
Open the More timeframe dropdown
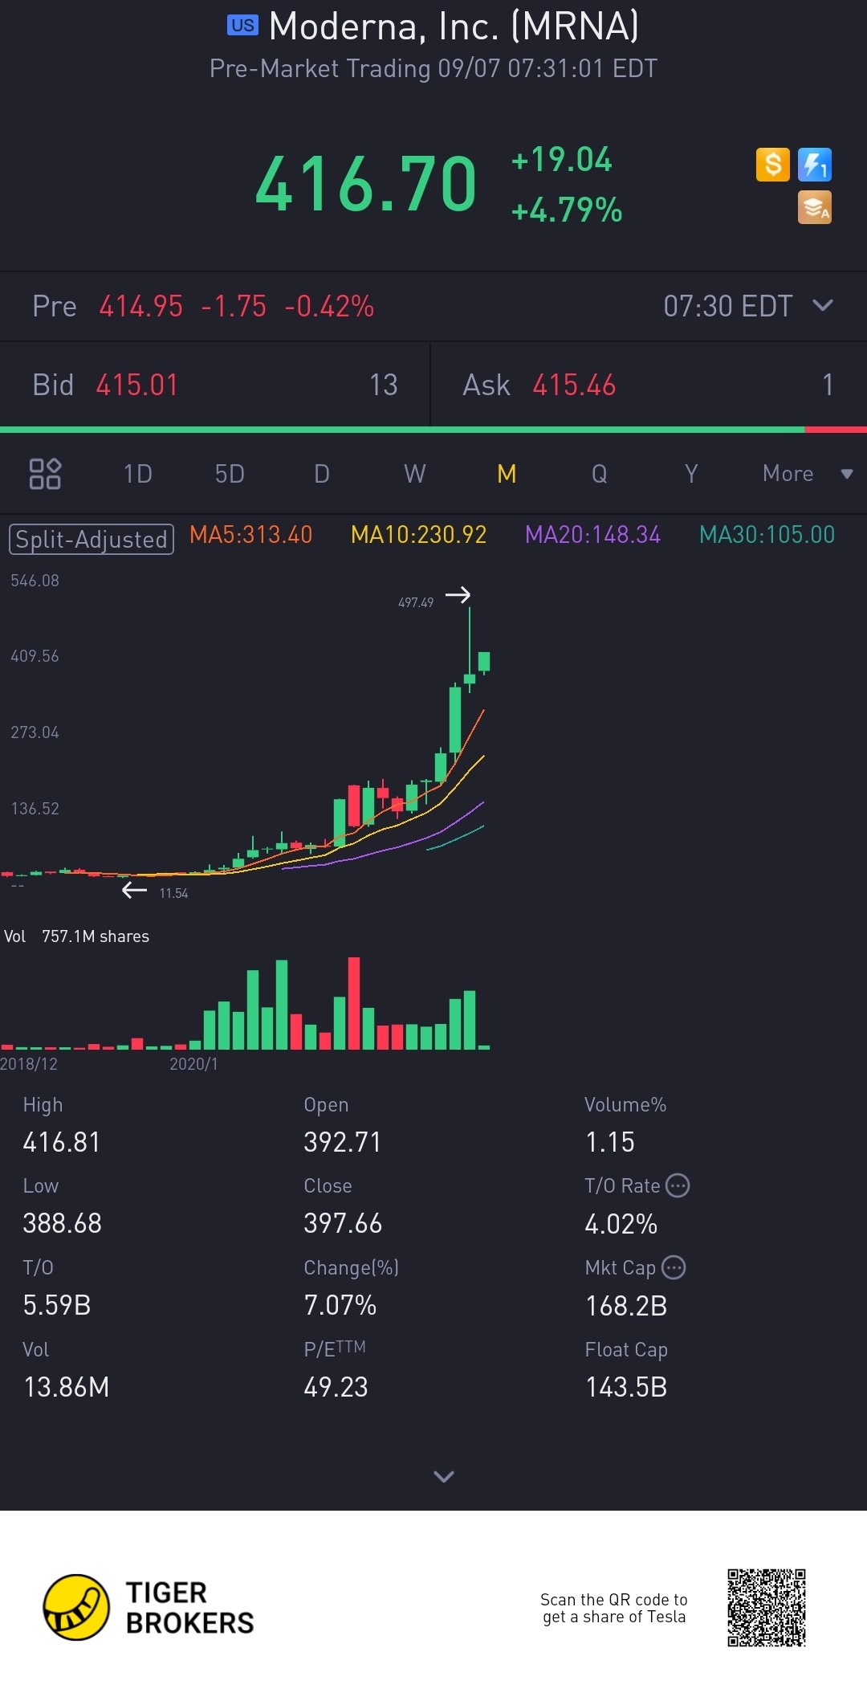click(807, 474)
